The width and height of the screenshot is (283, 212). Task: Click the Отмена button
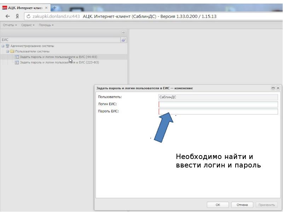[x=242, y=205]
